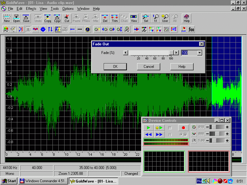Click the Equalizer sliders icon
The image size is (247, 185).
[x=166, y=29]
